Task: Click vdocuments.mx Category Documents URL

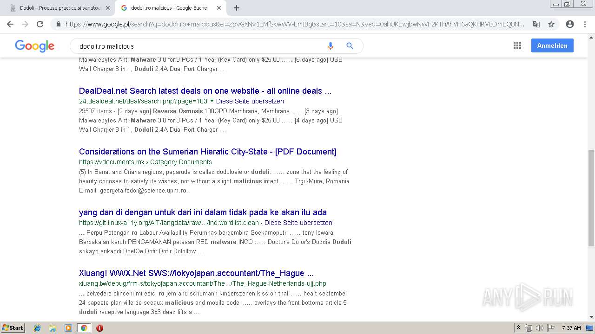Action: pyautogui.click(x=145, y=162)
